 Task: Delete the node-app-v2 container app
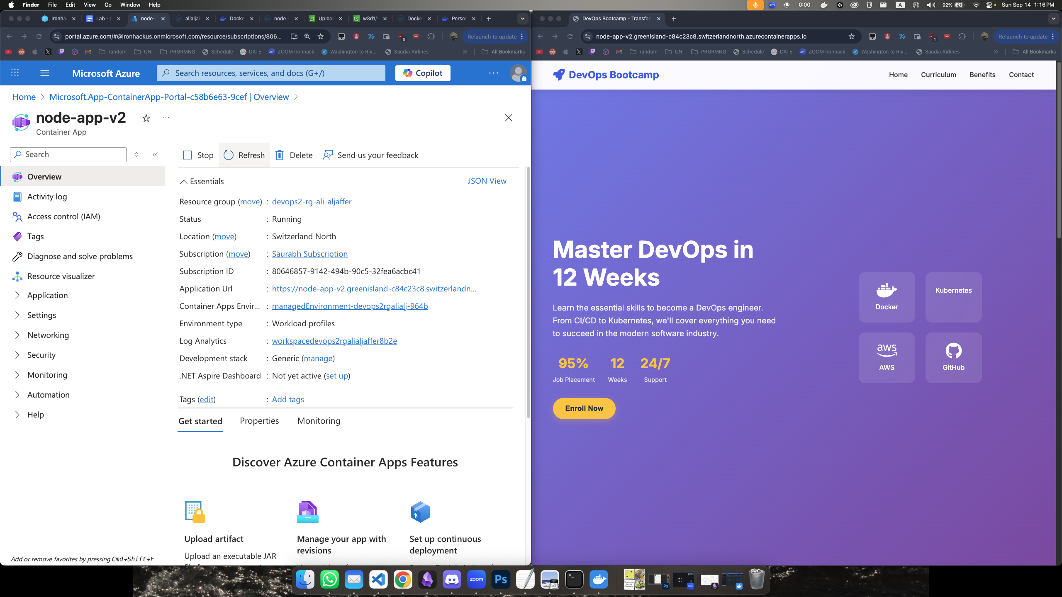click(x=294, y=155)
